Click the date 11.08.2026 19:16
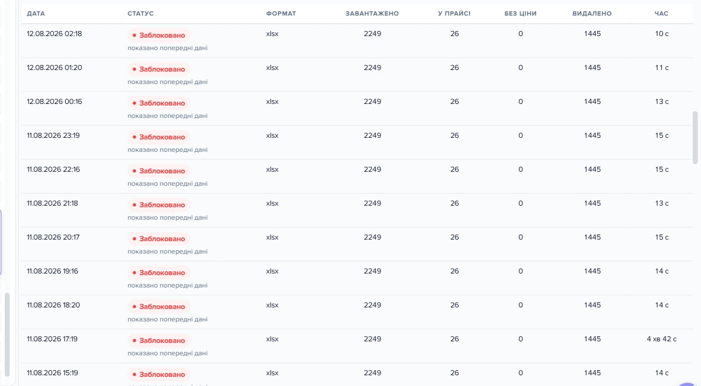701x386 pixels. point(53,271)
